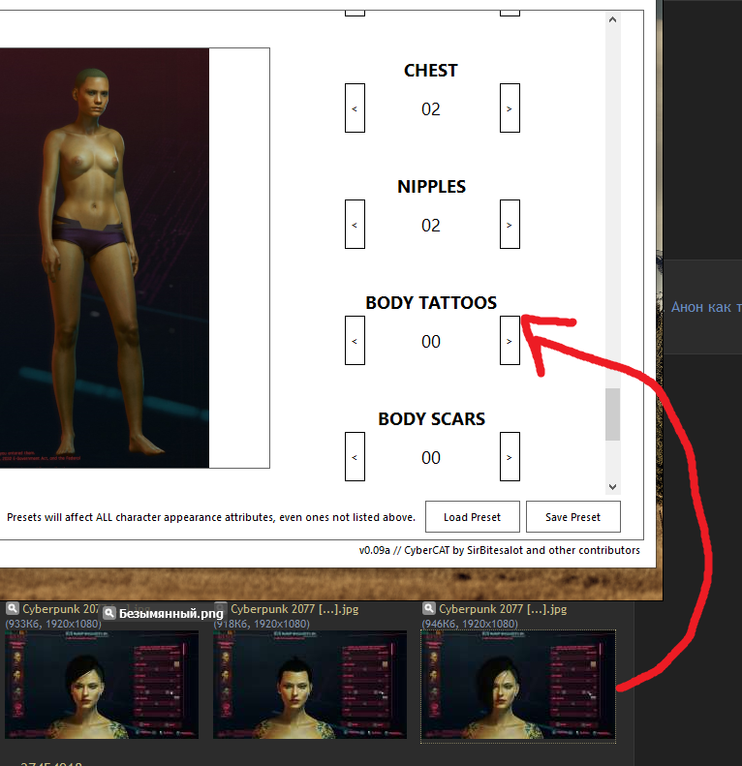Click the NIPPLES value 02

coord(431,226)
